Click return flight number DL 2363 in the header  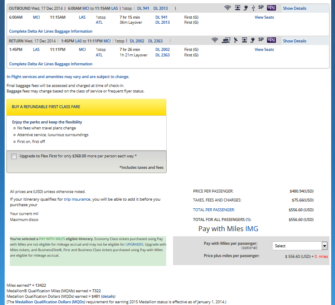coord(155,41)
